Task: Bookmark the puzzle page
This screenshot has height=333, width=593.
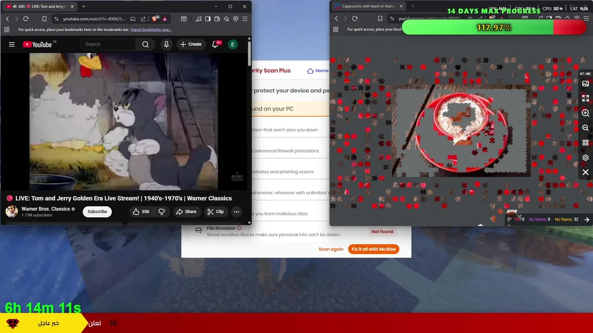Action: click(x=380, y=18)
